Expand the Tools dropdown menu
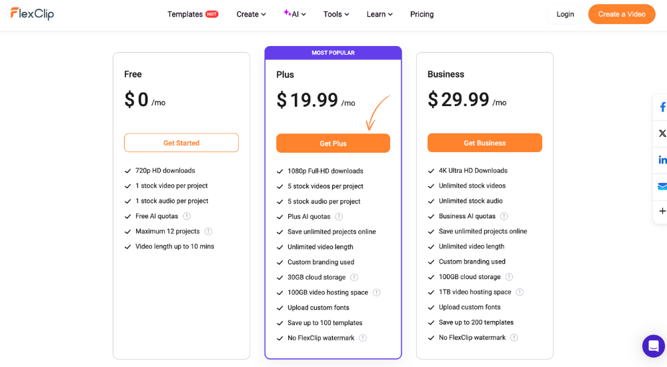Image resolution: width=667 pixels, height=367 pixels. (x=336, y=14)
